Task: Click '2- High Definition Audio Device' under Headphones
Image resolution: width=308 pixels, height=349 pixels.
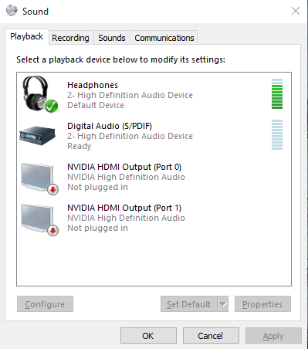Action: (x=130, y=95)
